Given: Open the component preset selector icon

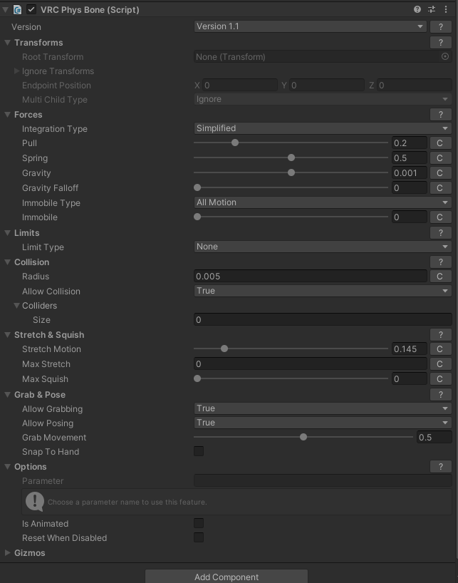Looking at the screenshot, I should click(432, 10).
